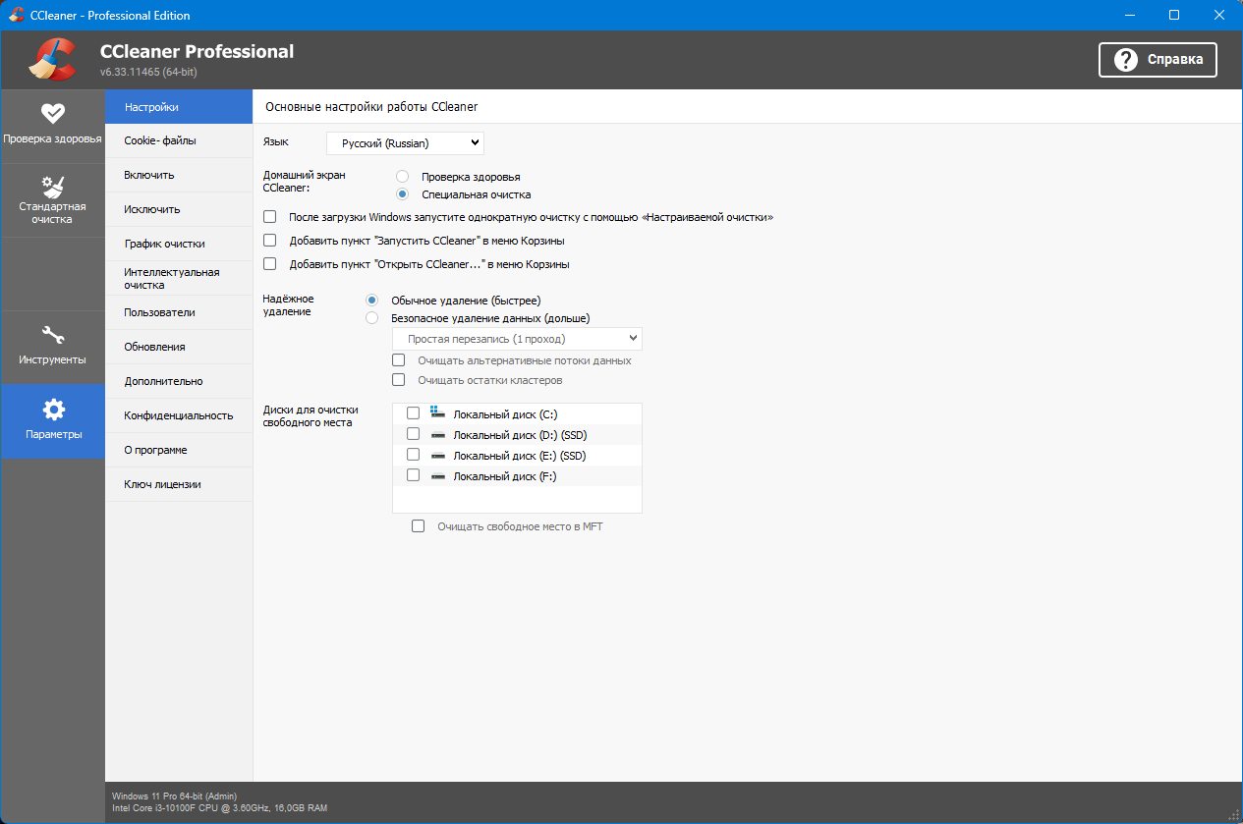Select Безопасное удаление данных (дольше) radio
The height and width of the screenshot is (824, 1243).
(x=371, y=318)
